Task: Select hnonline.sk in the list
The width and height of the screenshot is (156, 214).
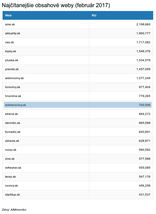Action: coord(13,96)
